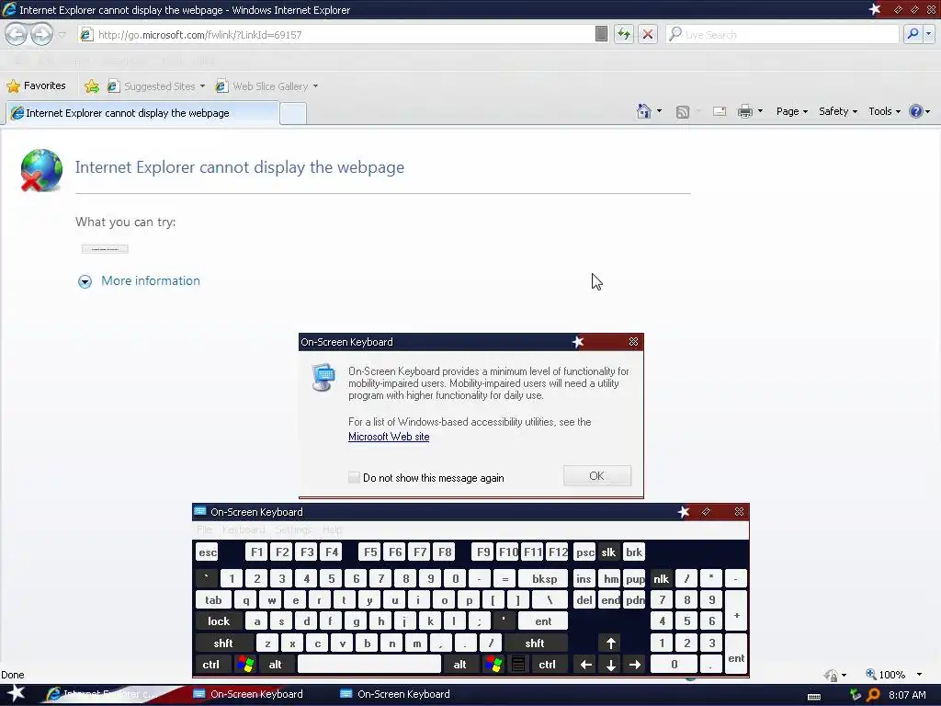941x706 pixels.
Task: Switch to Internet Explorer taskbar button
Action: (x=102, y=694)
